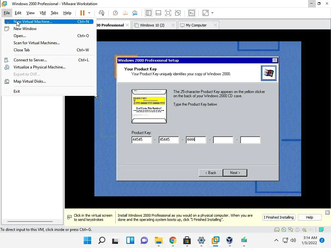Close the Windows 2000 Setup dialog
Viewport: 331px width, 248px height.
click(275, 60)
